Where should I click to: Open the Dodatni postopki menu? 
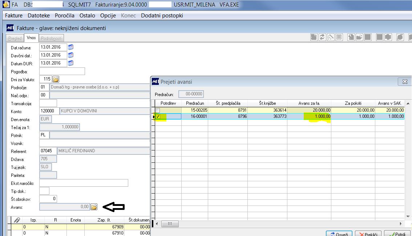[162, 16]
